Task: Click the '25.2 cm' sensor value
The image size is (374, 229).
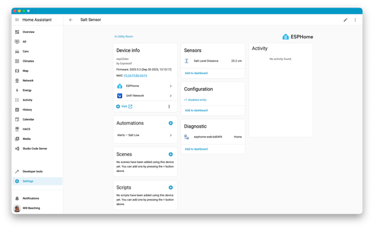Action: coord(236,61)
